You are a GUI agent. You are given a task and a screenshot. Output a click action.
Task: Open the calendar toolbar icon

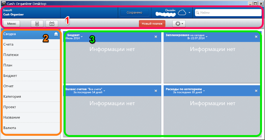52,24
